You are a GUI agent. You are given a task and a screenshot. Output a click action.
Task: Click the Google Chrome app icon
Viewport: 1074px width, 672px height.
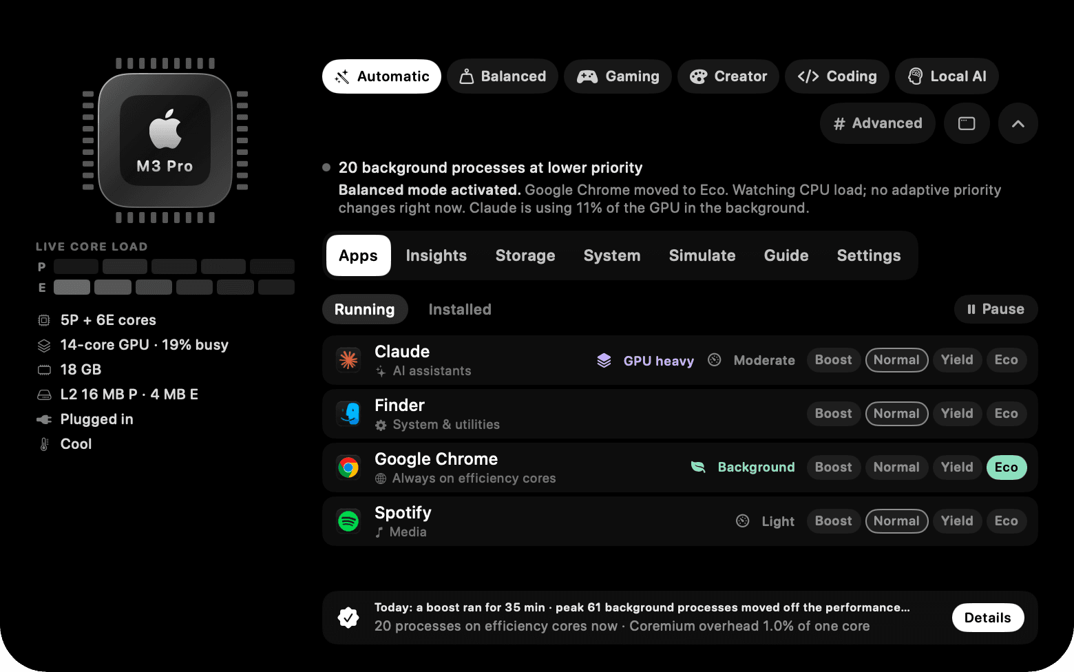pyautogui.click(x=348, y=468)
